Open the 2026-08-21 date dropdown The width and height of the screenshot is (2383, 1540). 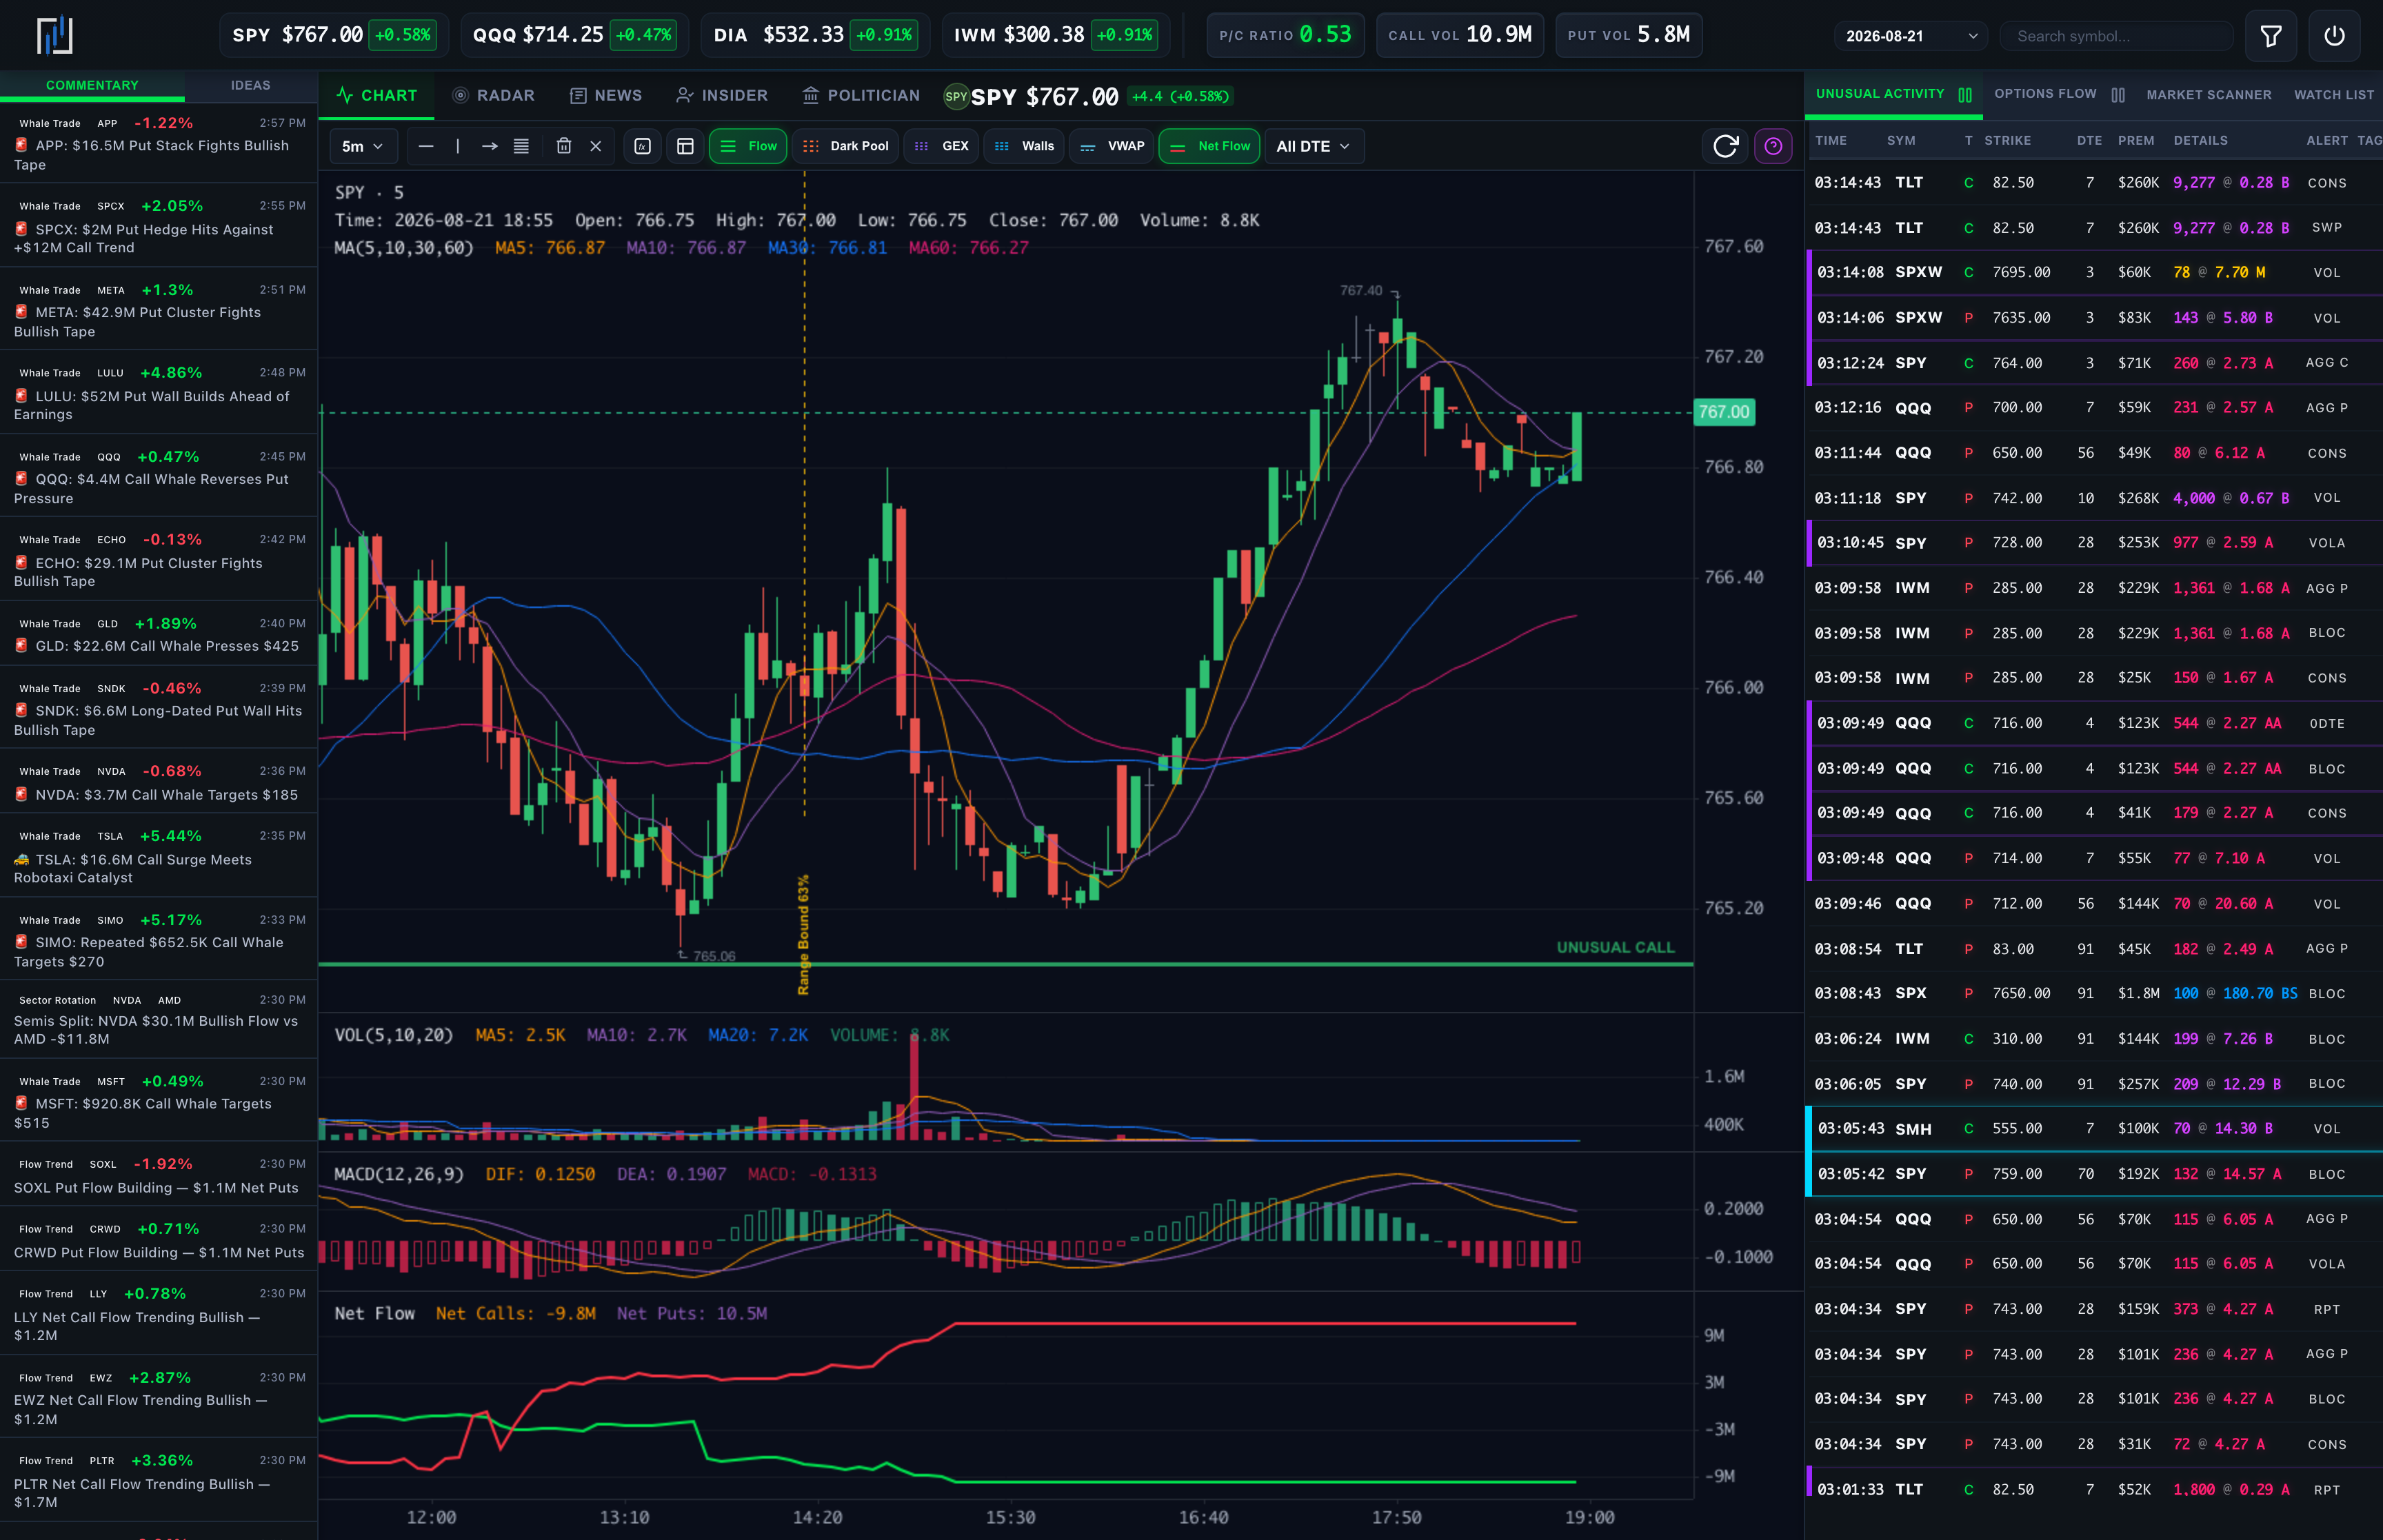coord(1910,36)
